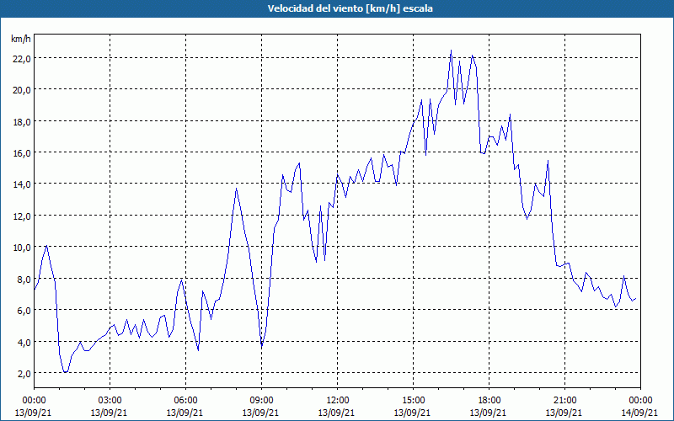The height and width of the screenshot is (421, 674).
Task: Click the '18:00' x-axis time label
Action: pos(489,401)
